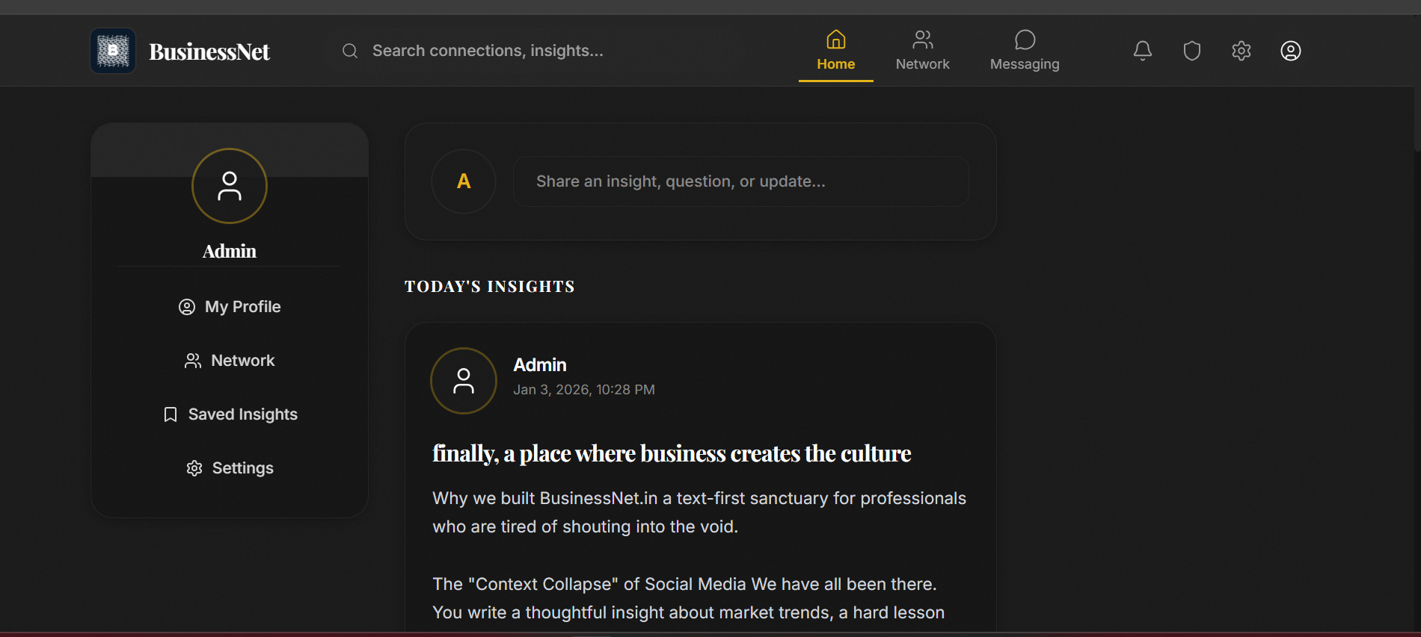1421x637 pixels.
Task: Open post titled finally, a place where business
Action: pos(672,453)
